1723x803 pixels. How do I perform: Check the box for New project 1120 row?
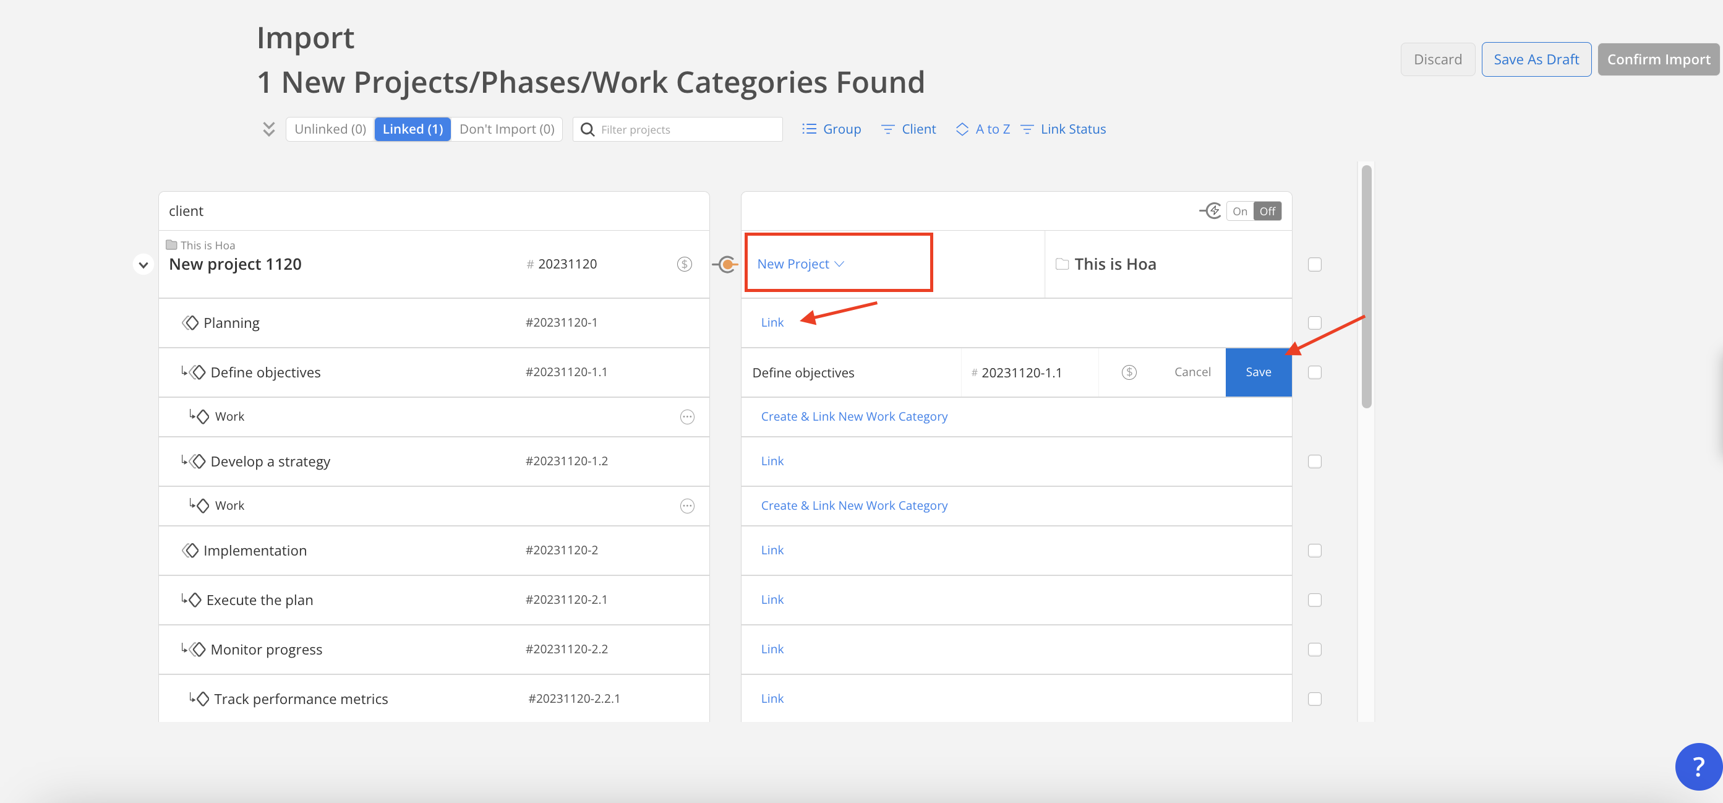pyautogui.click(x=1314, y=264)
